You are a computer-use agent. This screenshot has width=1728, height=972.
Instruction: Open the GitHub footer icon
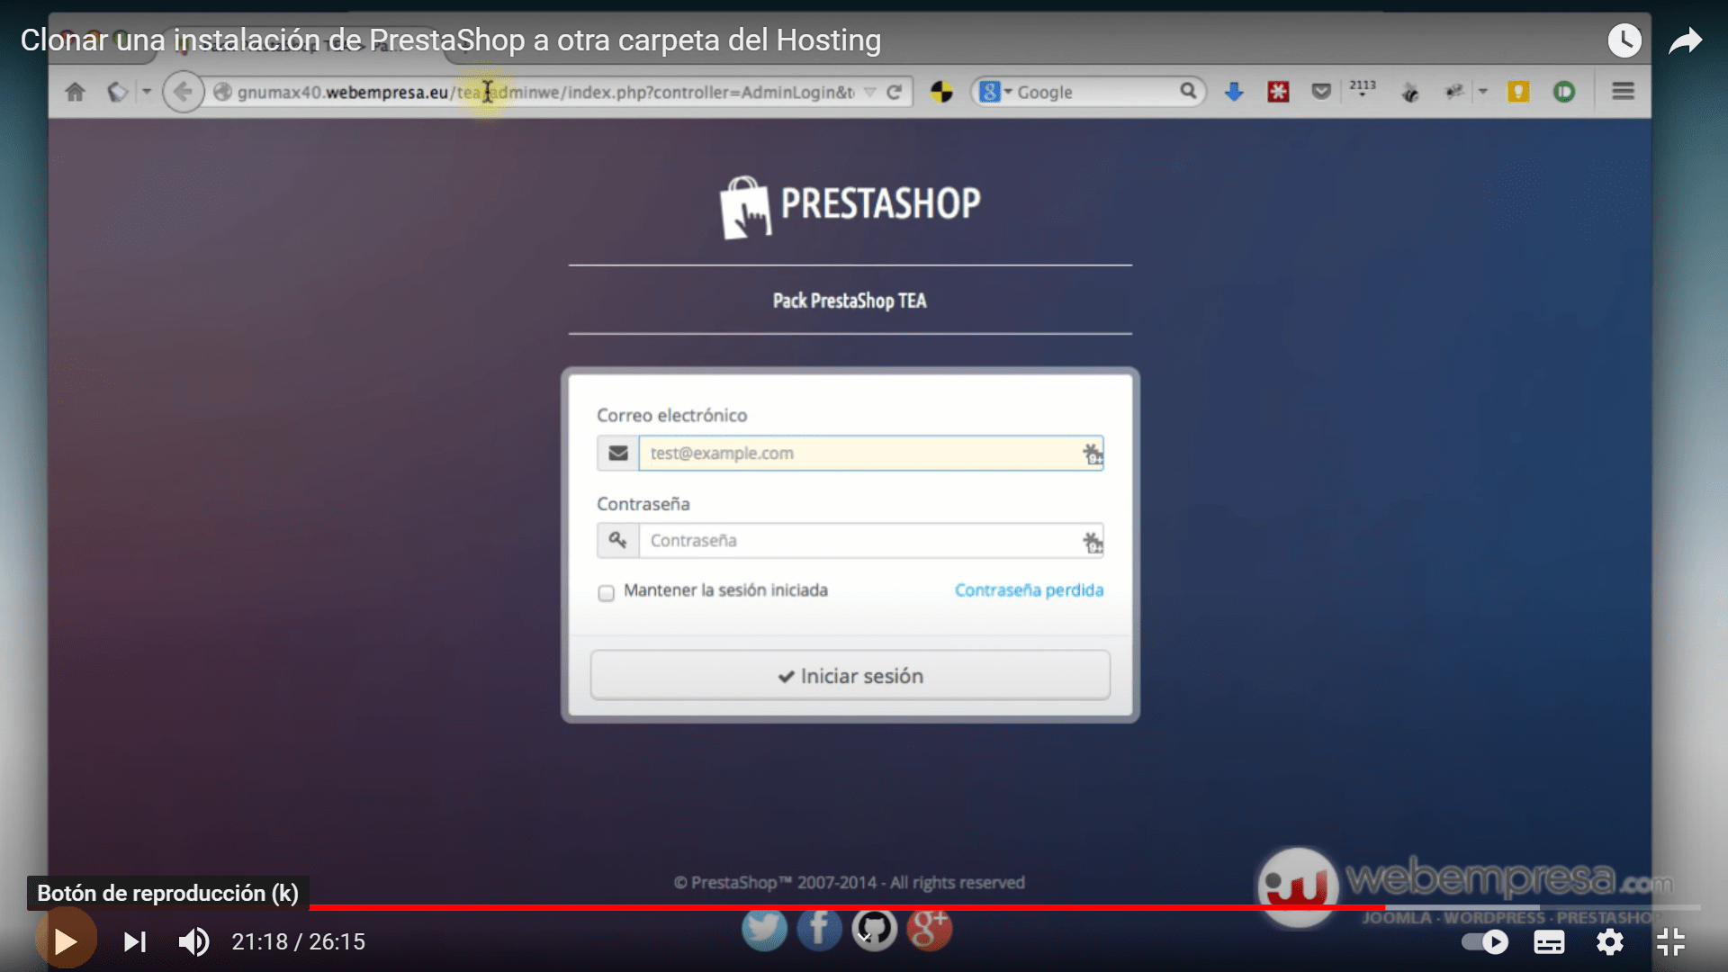(874, 930)
